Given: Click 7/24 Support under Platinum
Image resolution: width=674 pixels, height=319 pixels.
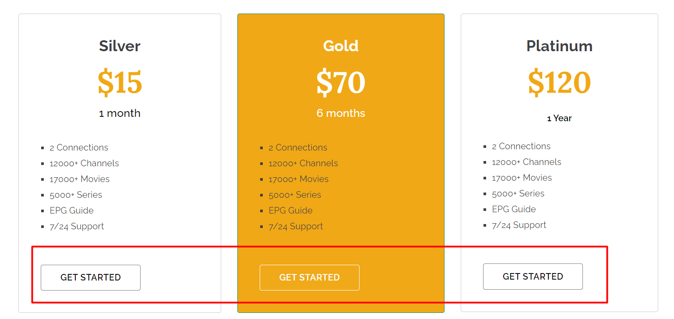Looking at the screenshot, I should click(x=519, y=225).
